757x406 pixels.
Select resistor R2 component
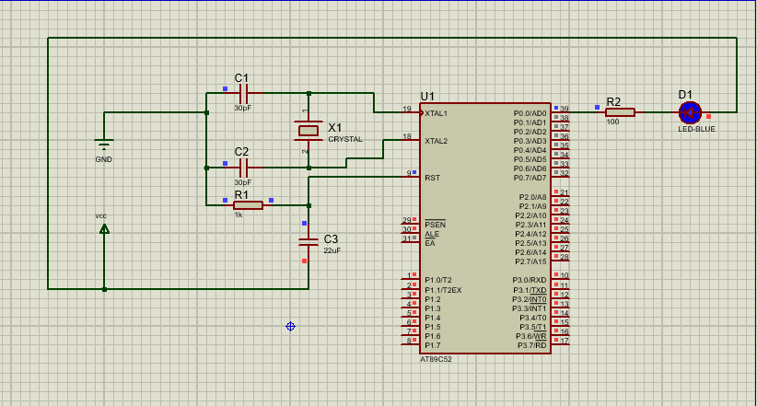(x=620, y=112)
